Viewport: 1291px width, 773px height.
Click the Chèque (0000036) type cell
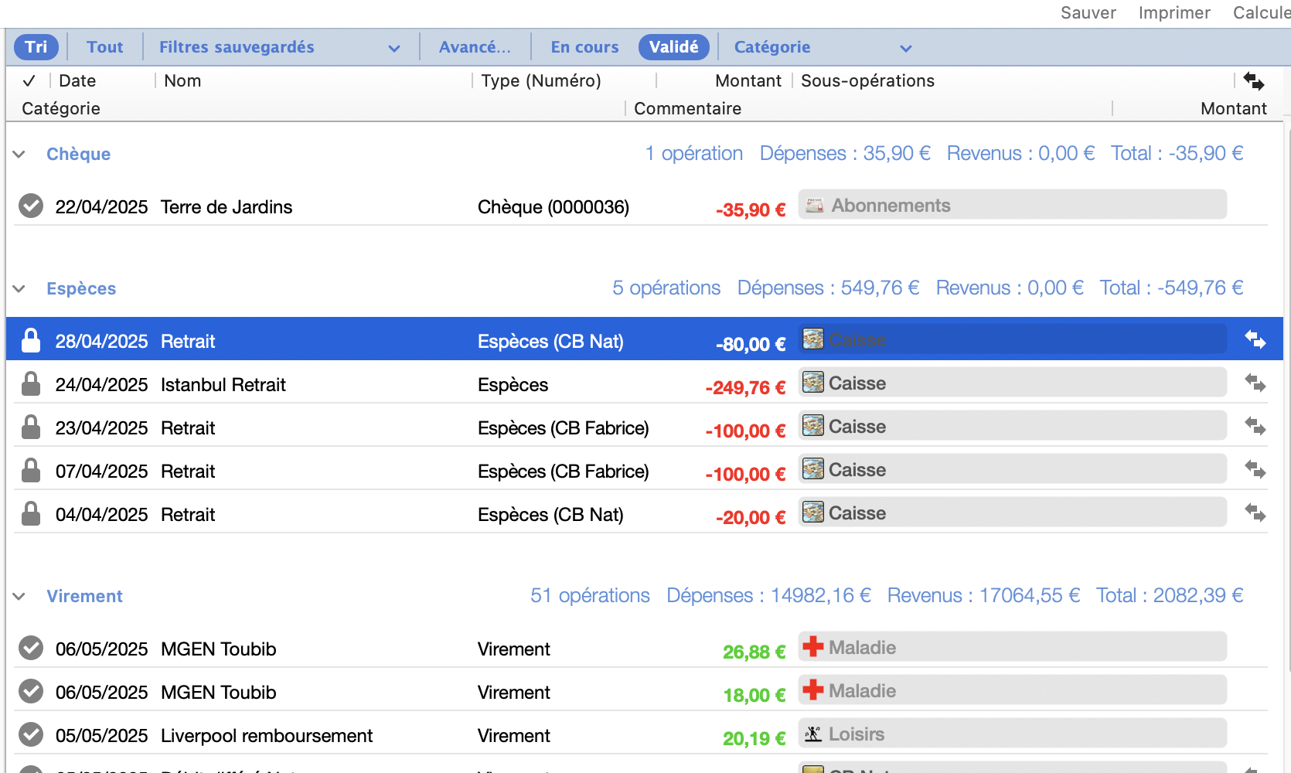[554, 207]
